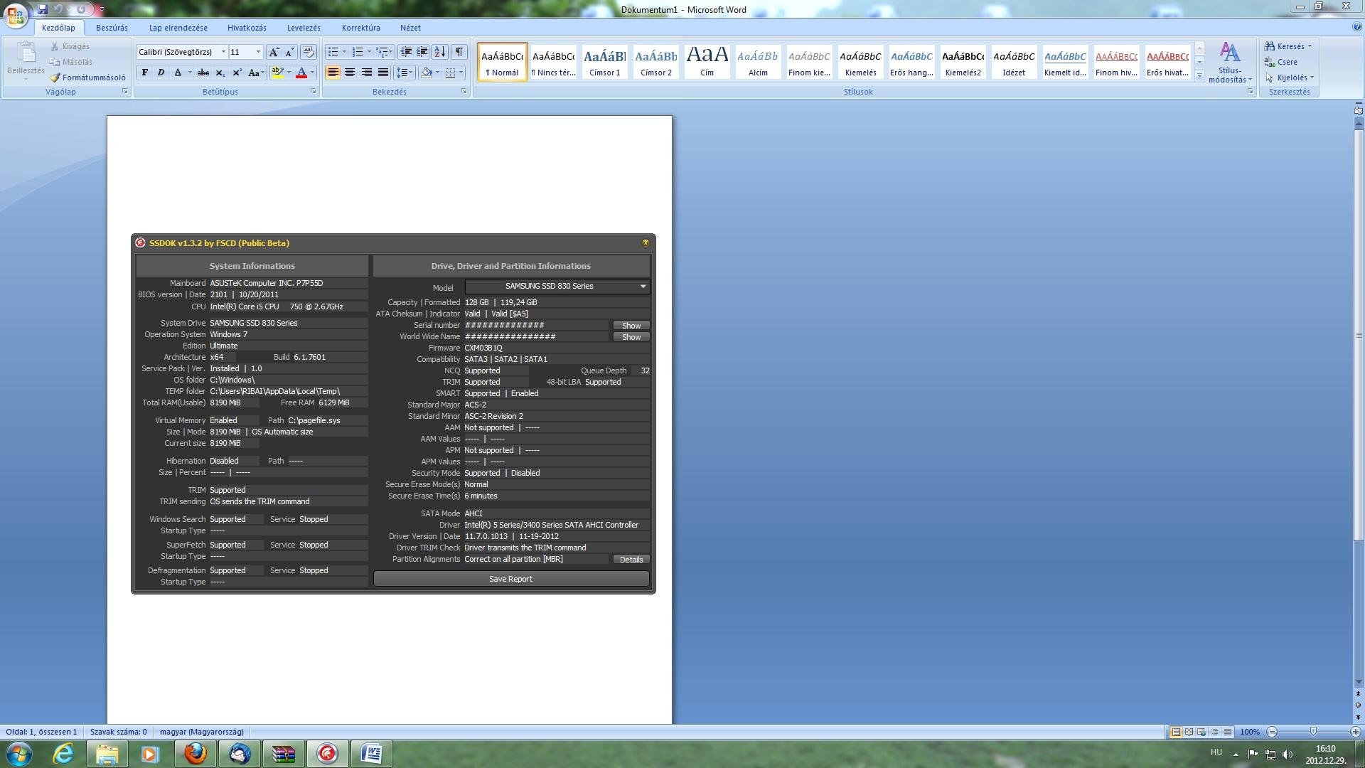1365x768 pixels.
Task: Toggle italic formatting (D button)
Action: (161, 73)
